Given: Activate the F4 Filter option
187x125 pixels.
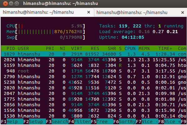Looking at the screenshot, I should (x=80, y=122).
